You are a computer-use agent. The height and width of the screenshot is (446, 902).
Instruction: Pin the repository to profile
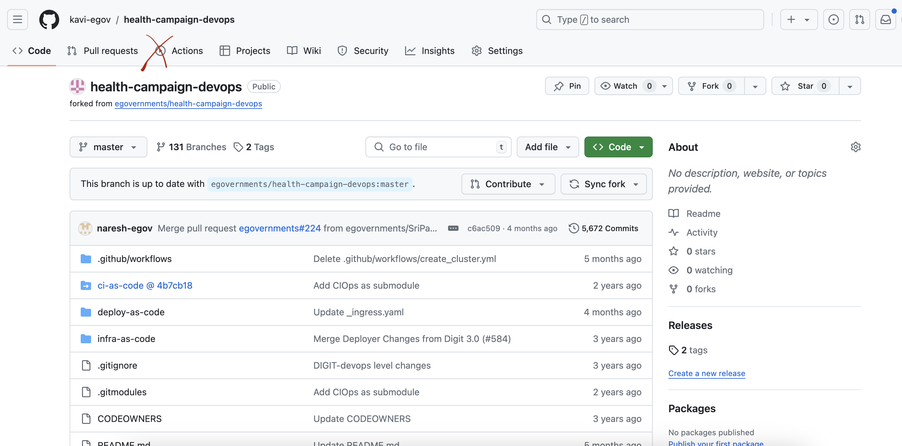(567, 86)
